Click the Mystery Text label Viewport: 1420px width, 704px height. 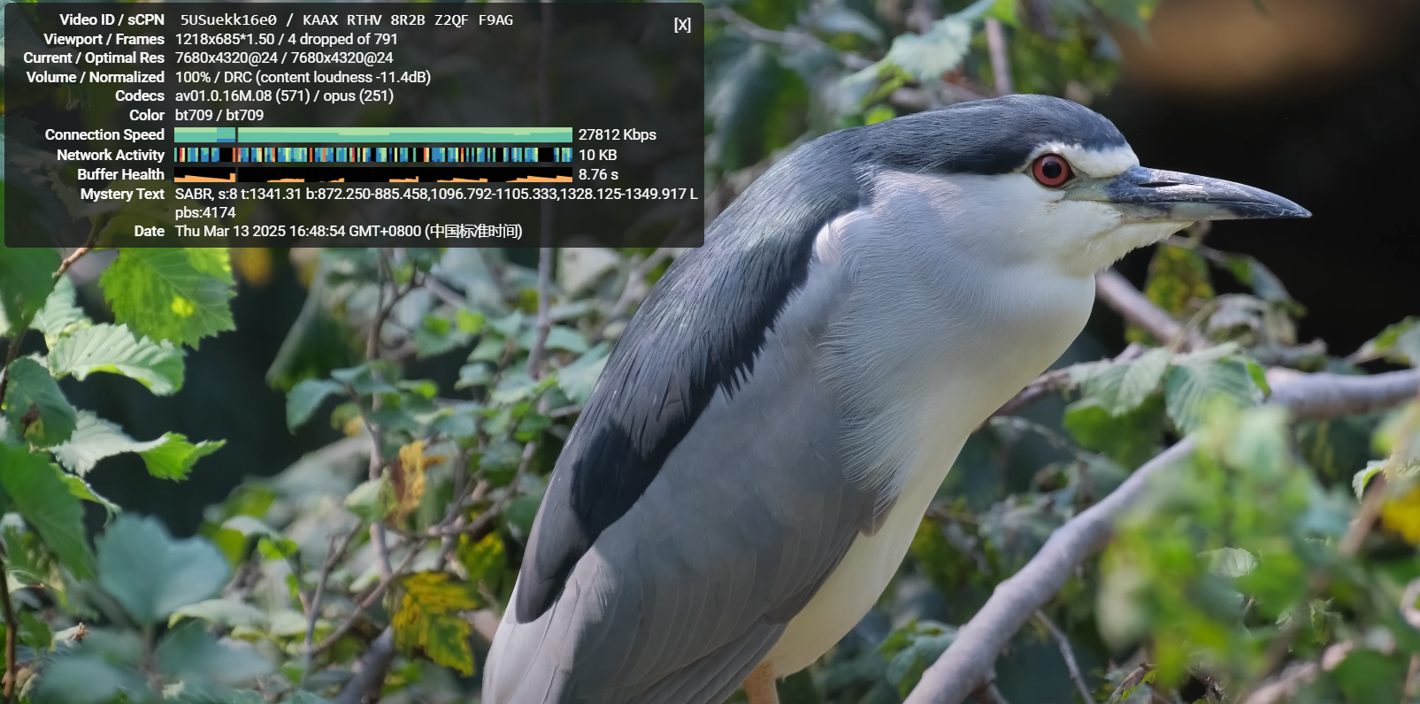point(122,194)
